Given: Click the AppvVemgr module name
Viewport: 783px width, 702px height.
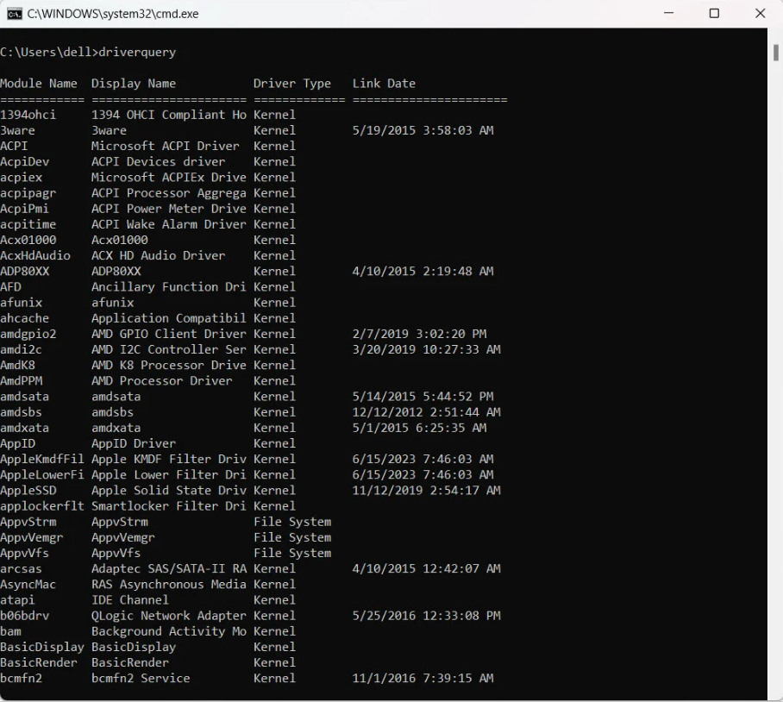Looking at the screenshot, I should [31, 538].
